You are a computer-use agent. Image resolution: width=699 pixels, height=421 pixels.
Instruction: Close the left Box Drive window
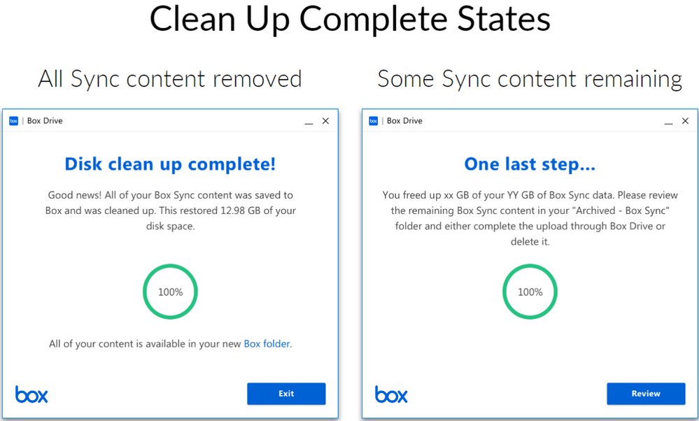[x=325, y=120]
